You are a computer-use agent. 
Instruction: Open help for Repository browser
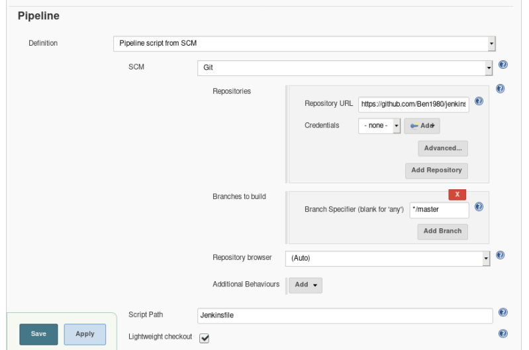tap(500, 255)
